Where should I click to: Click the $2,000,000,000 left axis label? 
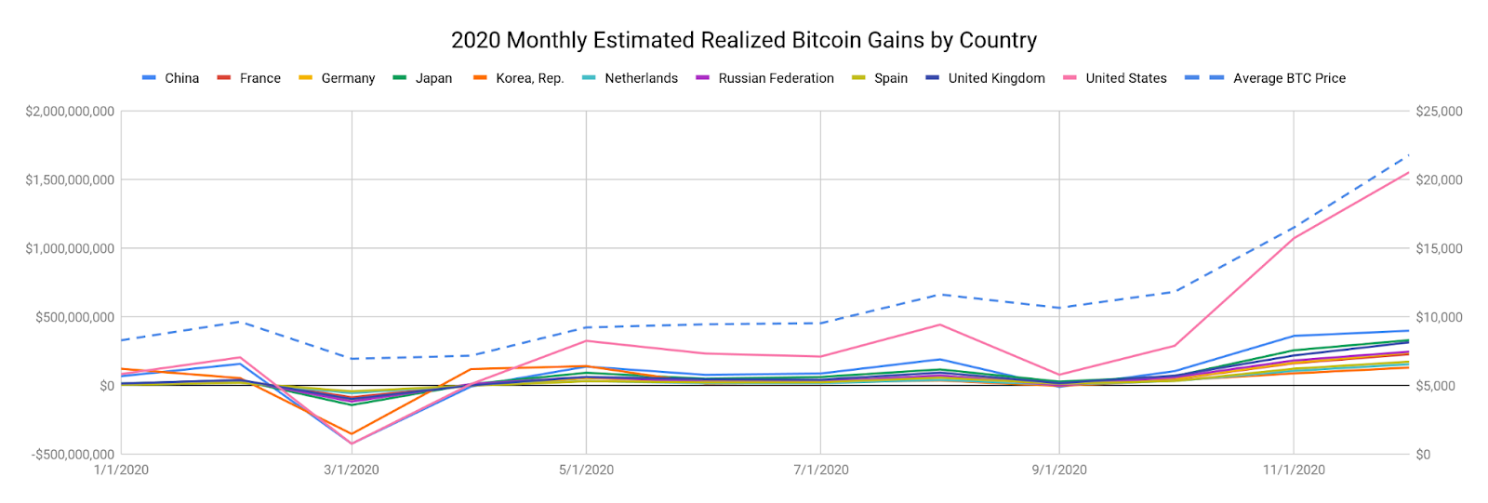70,112
